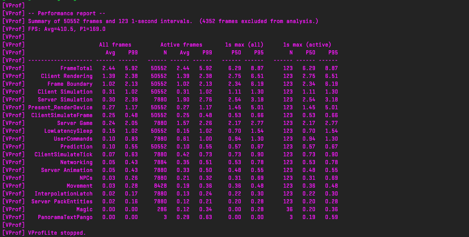Click the "NPCs" row label
This screenshot has height=237, width=469.
[86, 178]
